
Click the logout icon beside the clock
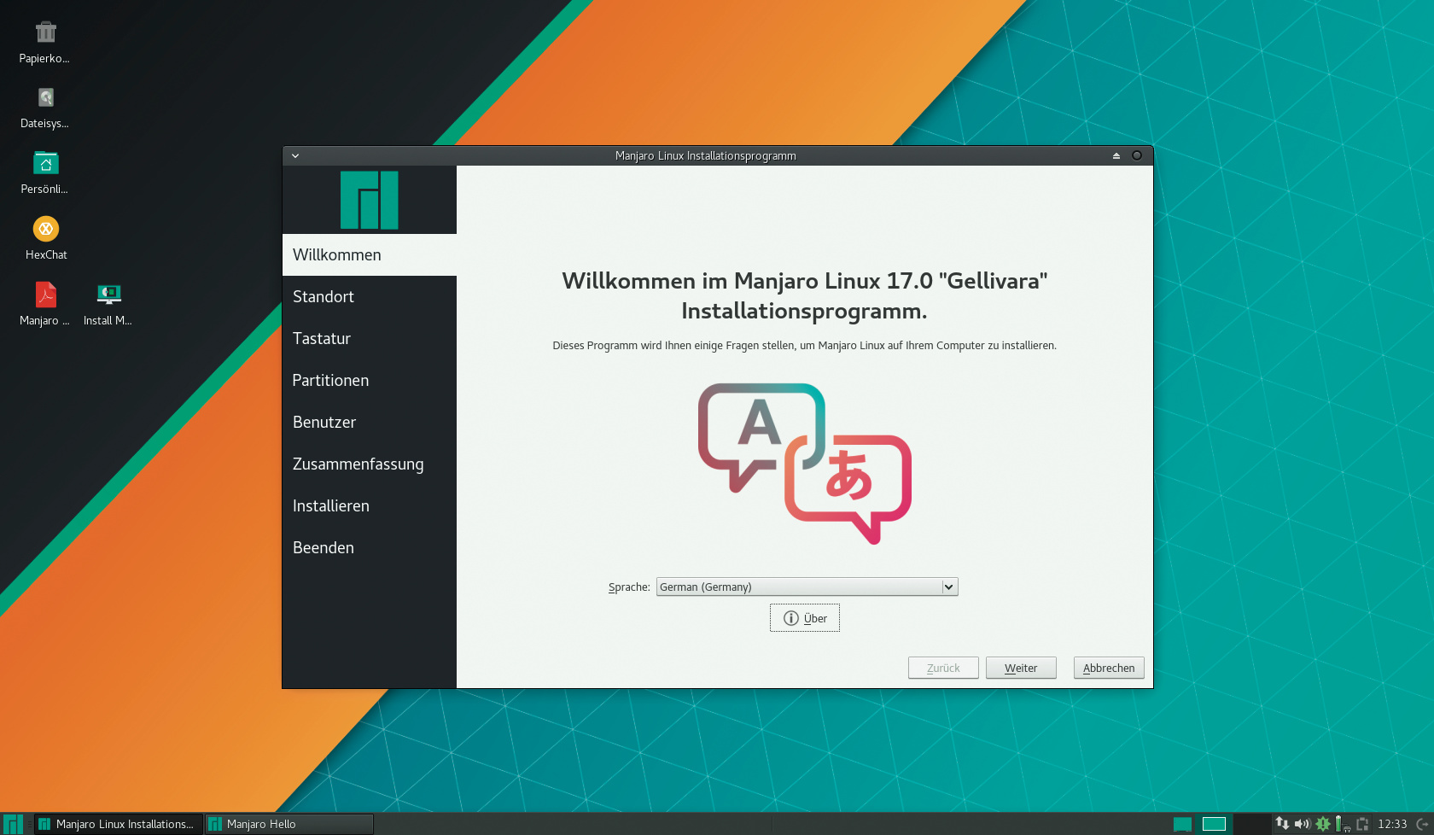1423,824
